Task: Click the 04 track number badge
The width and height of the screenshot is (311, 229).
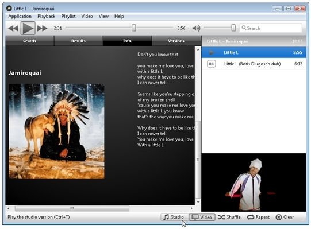Action: [212, 64]
